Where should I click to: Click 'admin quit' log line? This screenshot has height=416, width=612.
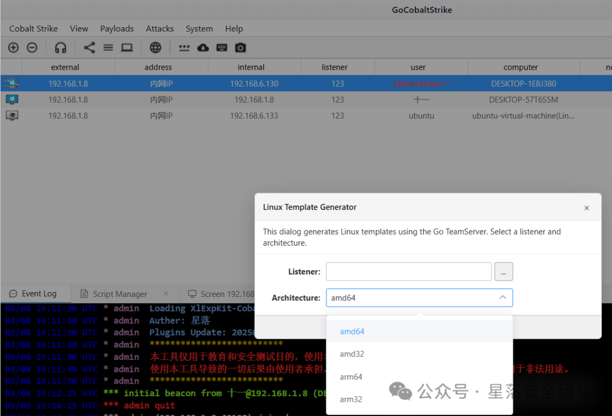click(90, 405)
